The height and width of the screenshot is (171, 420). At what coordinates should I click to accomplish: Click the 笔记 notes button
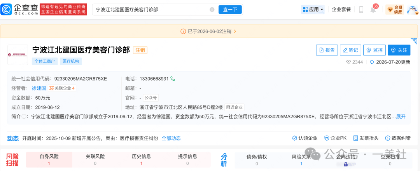pos(351,50)
